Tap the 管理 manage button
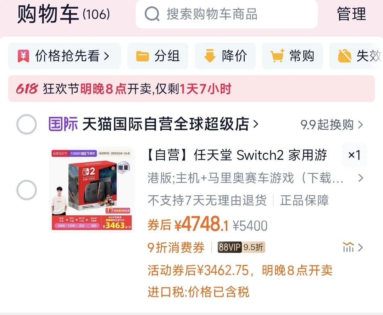383x315 pixels. (x=351, y=14)
